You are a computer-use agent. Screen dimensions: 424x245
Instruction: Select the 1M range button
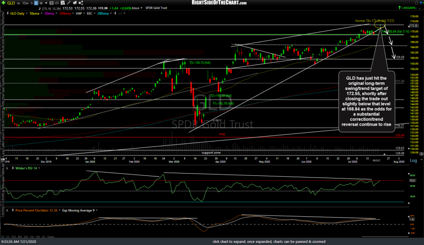[32, 237]
